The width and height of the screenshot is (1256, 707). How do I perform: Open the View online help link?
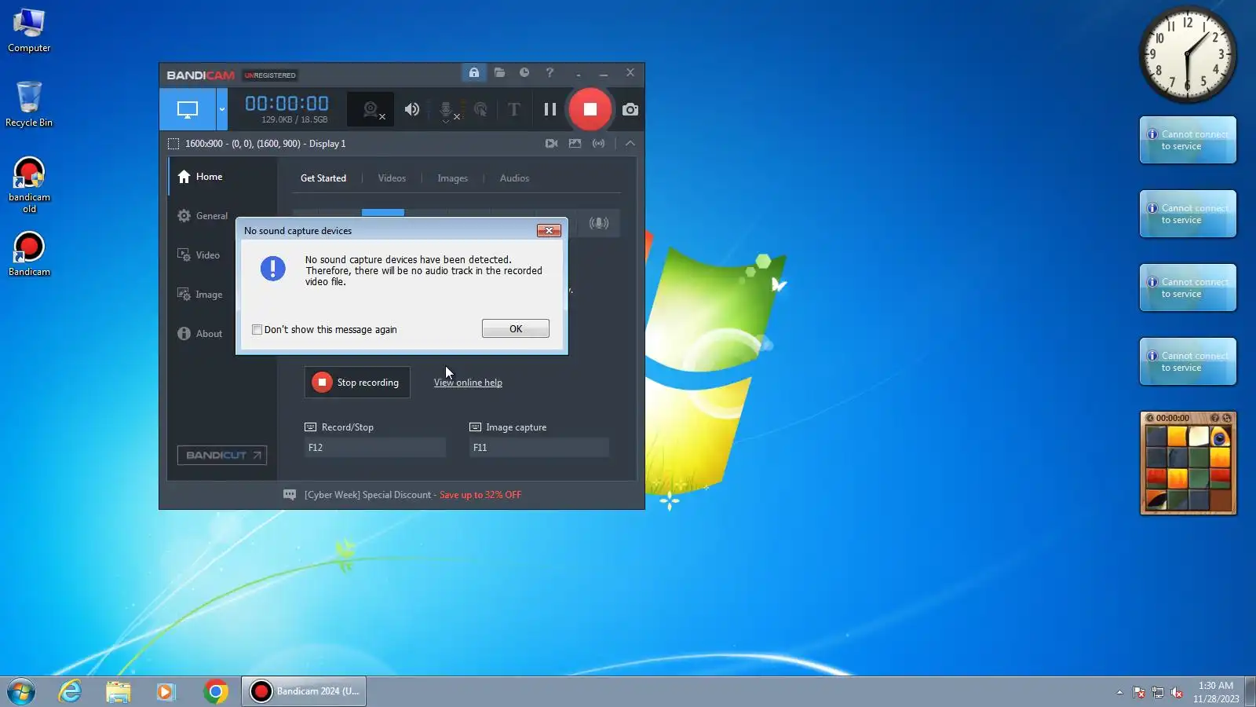[468, 383]
